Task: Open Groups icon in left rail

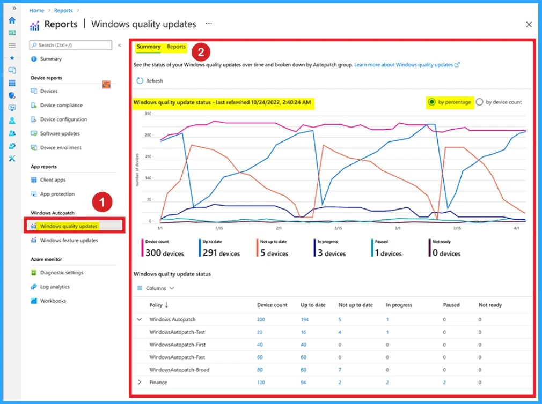Action: click(x=12, y=133)
